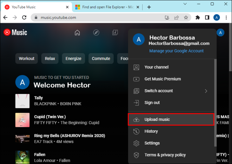Play Ring my Bells (ASHUROV Remix 2020)
The width and height of the screenshot is (232, 164).
(x=70, y=136)
